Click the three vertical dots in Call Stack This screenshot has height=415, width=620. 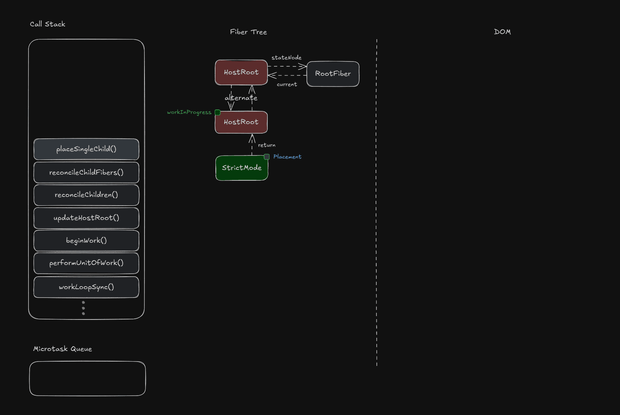click(83, 308)
